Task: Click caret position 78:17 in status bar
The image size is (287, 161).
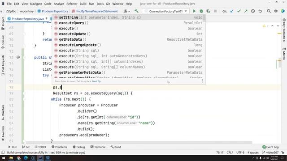Action: 220,153
